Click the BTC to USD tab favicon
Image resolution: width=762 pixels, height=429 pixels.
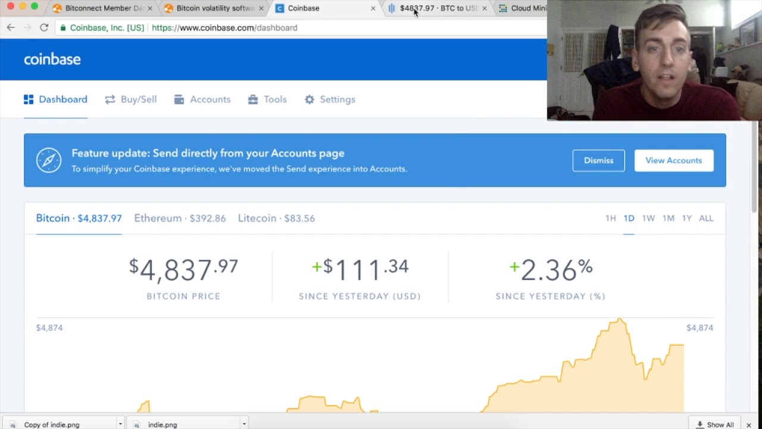pyautogui.click(x=392, y=8)
